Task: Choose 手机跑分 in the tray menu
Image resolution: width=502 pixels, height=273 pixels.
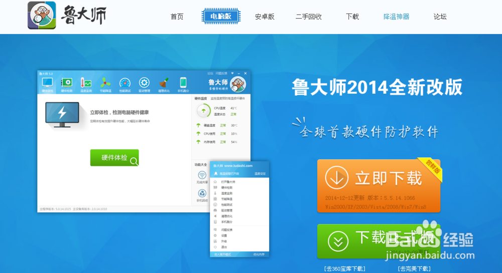Action: pyautogui.click(x=227, y=222)
